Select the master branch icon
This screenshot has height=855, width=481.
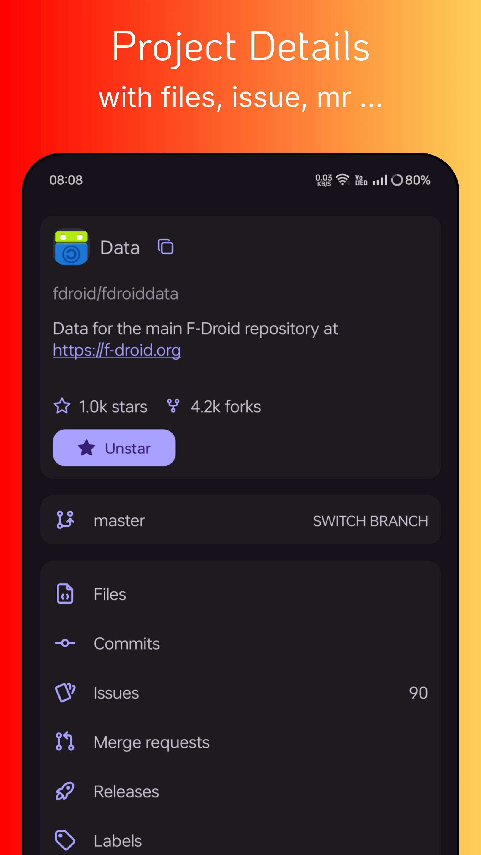(65, 520)
